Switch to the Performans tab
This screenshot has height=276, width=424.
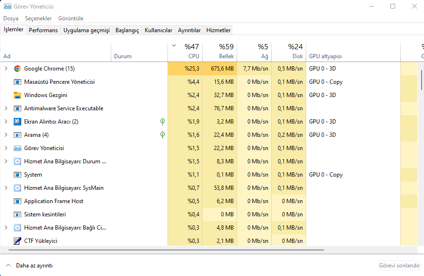[43, 30]
